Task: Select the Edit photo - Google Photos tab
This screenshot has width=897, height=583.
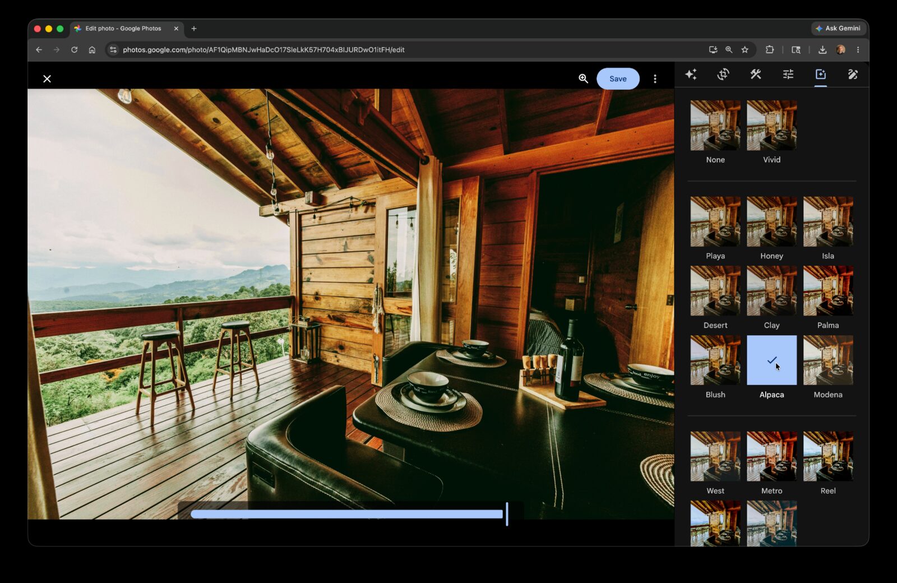Action: click(127, 29)
